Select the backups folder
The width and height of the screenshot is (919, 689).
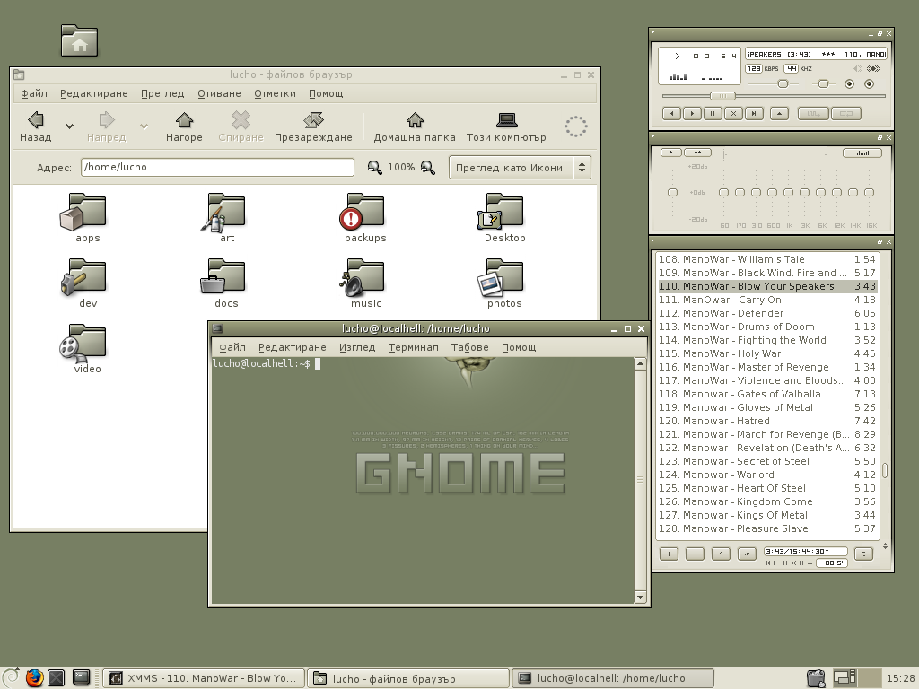tap(364, 218)
